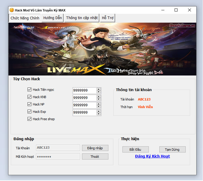Switch to the Hướng Dẫn tab
Screen dimensions: 203x181
[x=52, y=18]
